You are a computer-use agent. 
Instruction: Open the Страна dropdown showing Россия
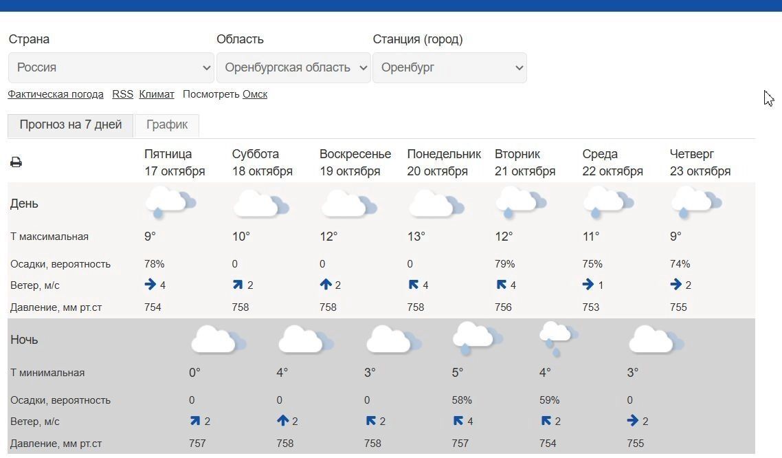111,67
